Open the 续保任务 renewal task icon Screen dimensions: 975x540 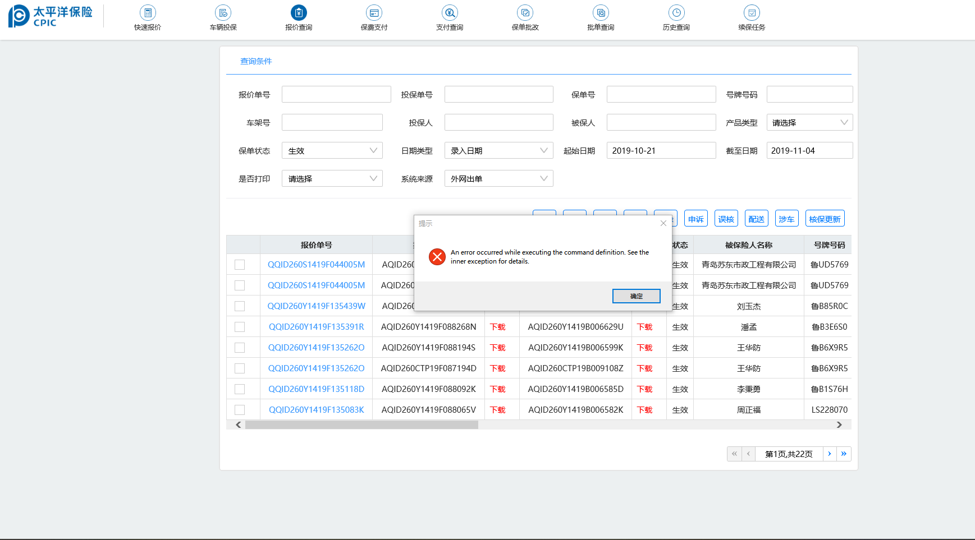(752, 13)
